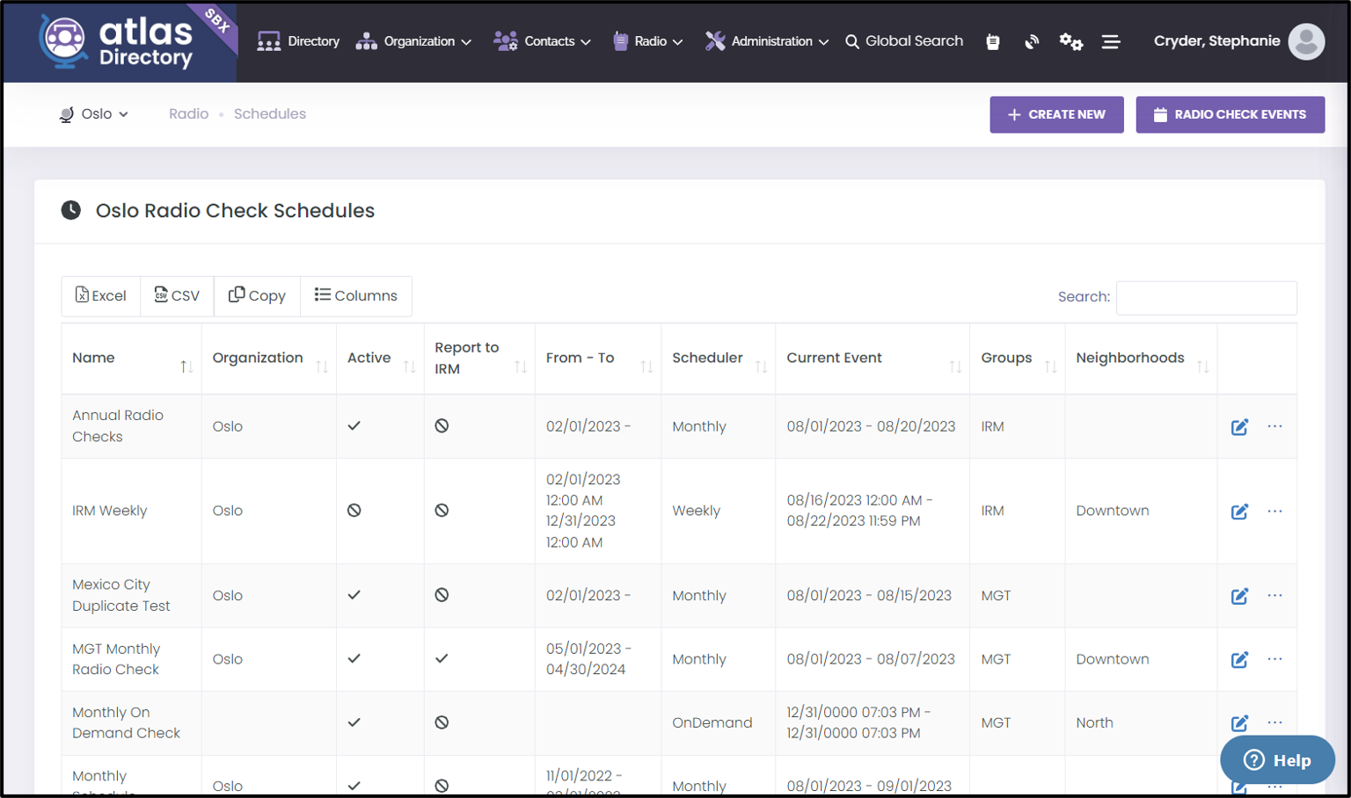The width and height of the screenshot is (1351, 798).
Task: Sort by From - To column
Action: pyautogui.click(x=598, y=359)
